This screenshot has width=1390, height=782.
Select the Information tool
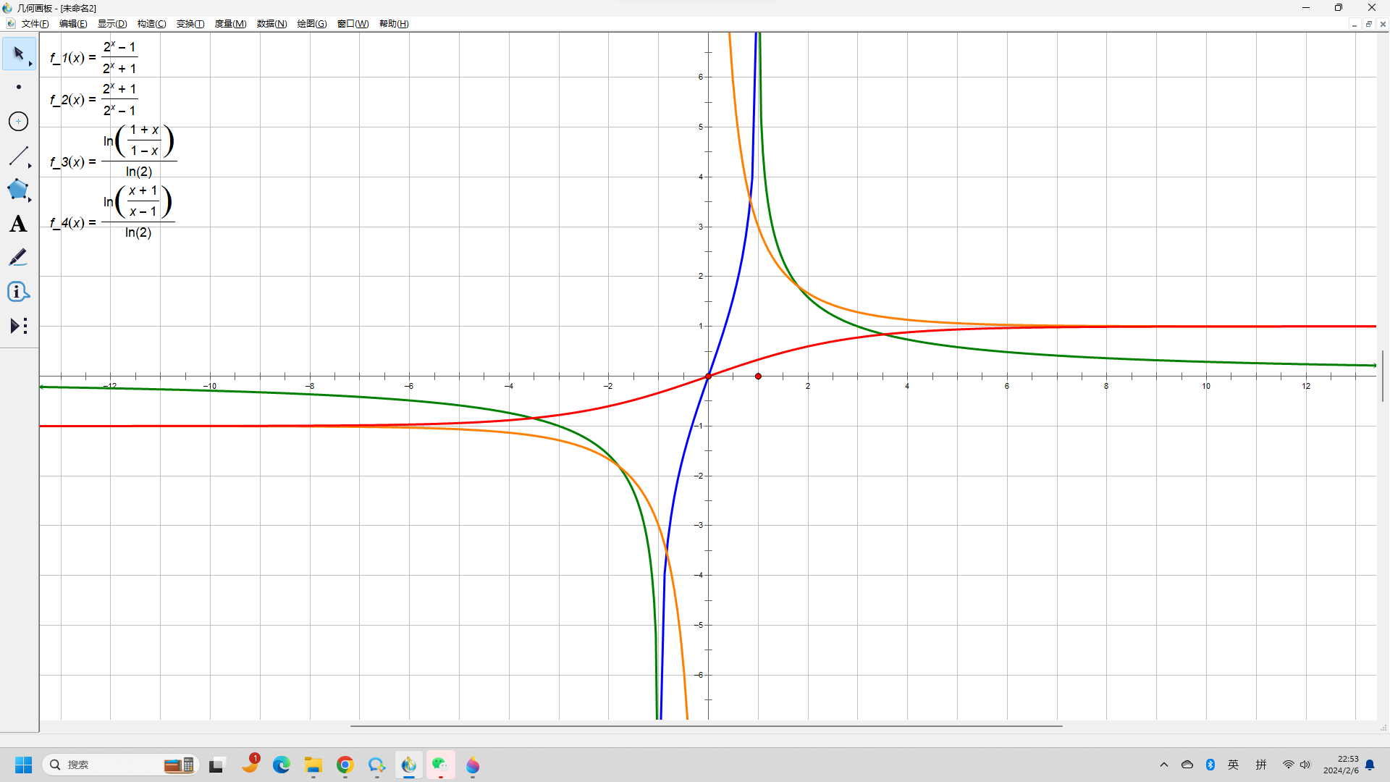click(19, 292)
